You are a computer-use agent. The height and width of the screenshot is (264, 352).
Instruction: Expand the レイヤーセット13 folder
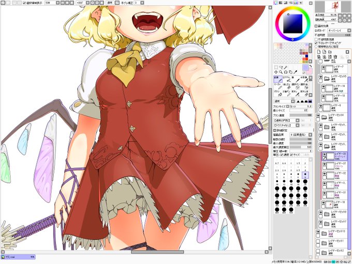tap(324, 233)
